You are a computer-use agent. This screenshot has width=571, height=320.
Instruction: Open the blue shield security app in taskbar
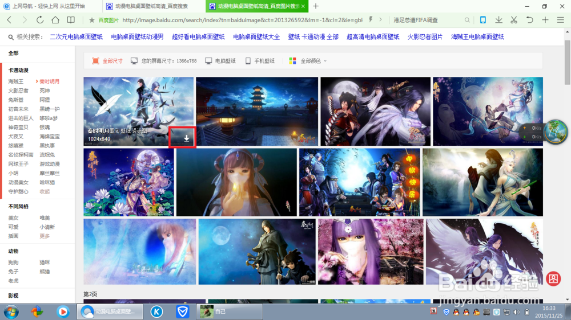click(x=182, y=311)
